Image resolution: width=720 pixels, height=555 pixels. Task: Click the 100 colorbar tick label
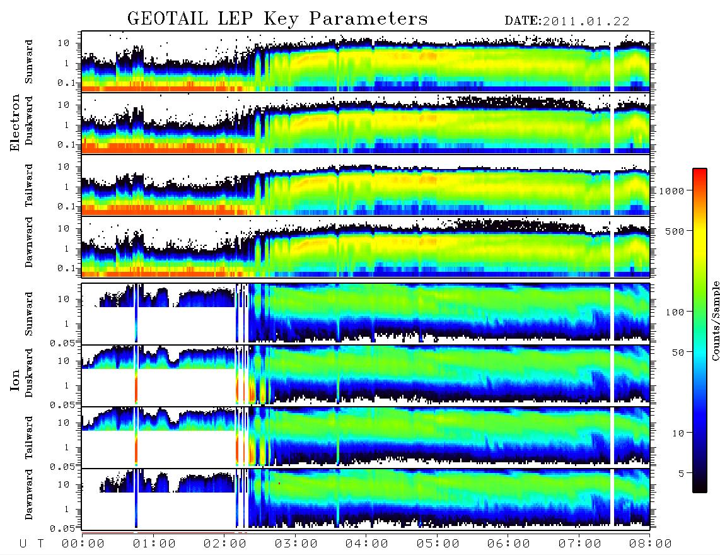[675, 312]
